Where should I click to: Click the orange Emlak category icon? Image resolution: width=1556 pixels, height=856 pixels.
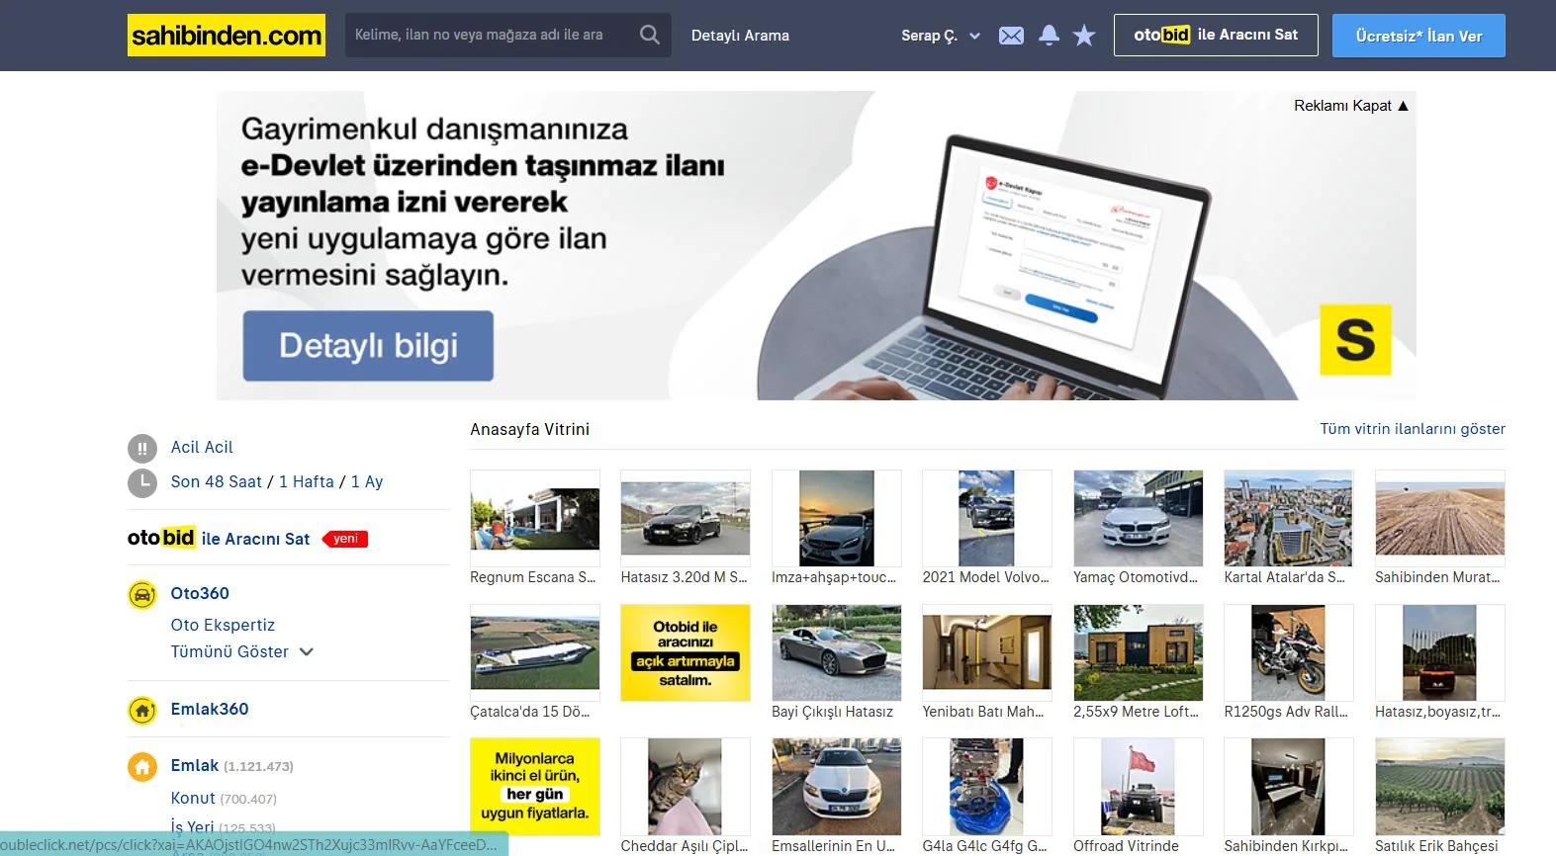[142, 767]
